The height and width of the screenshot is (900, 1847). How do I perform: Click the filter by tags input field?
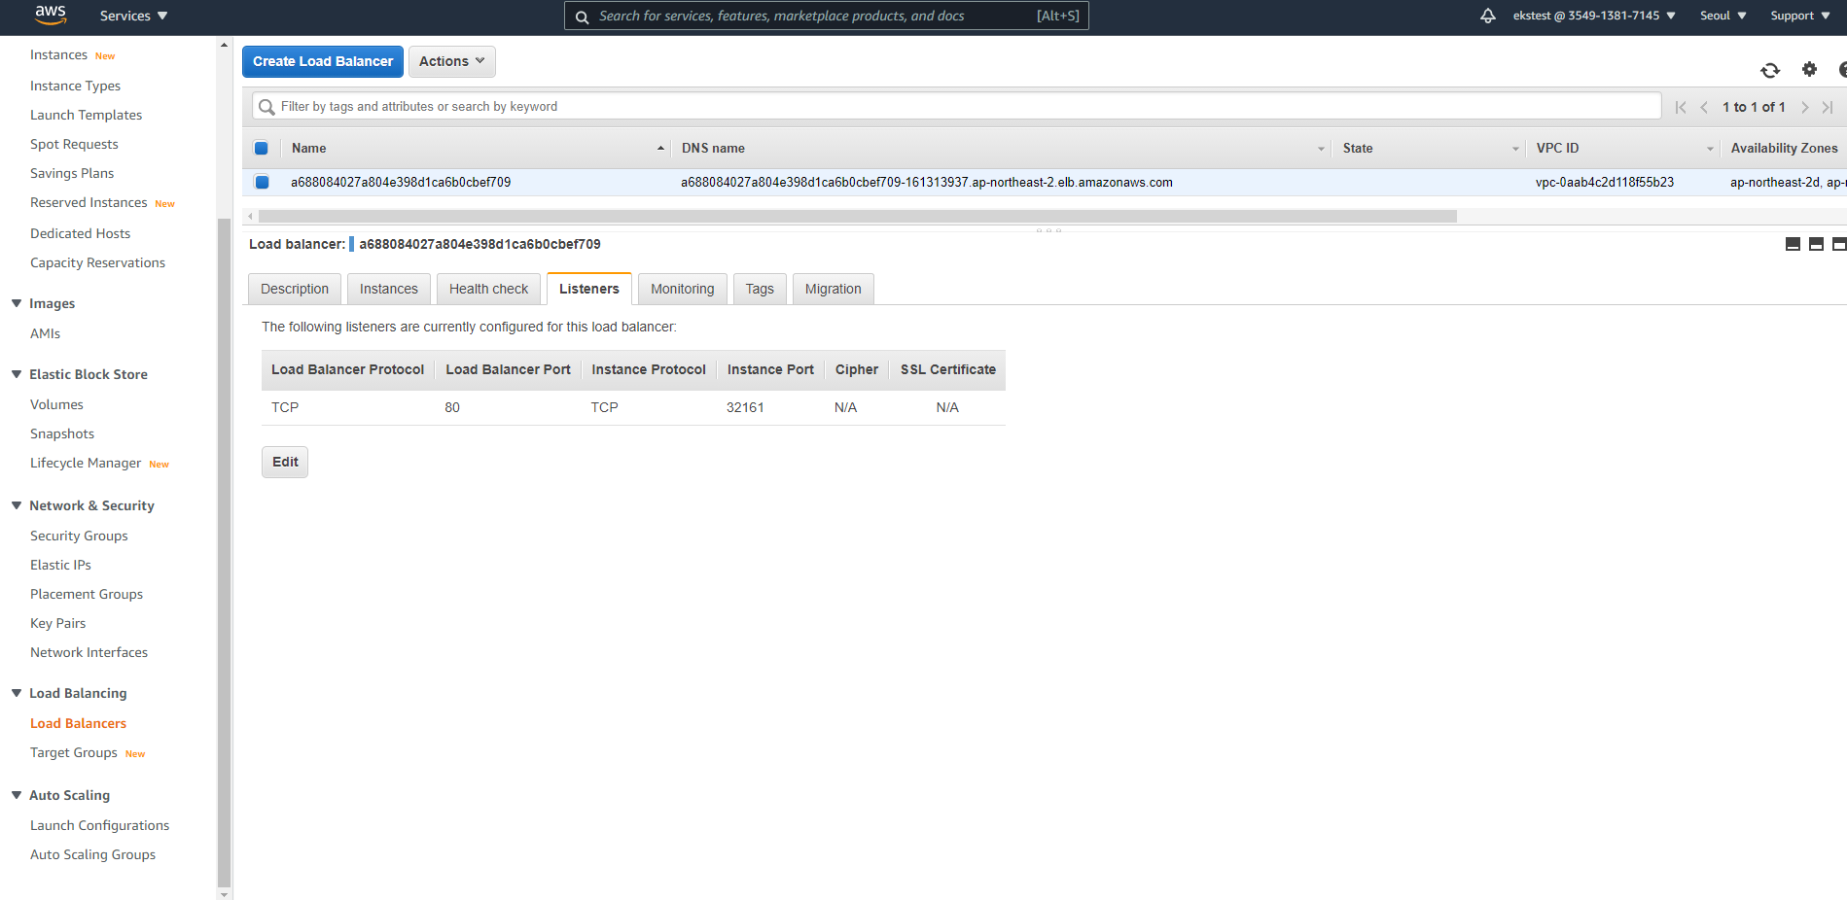click(956, 107)
